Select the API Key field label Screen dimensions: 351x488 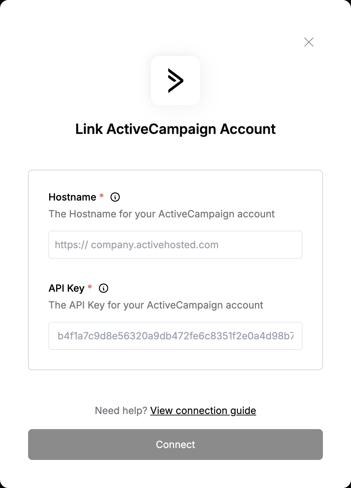[x=67, y=288]
